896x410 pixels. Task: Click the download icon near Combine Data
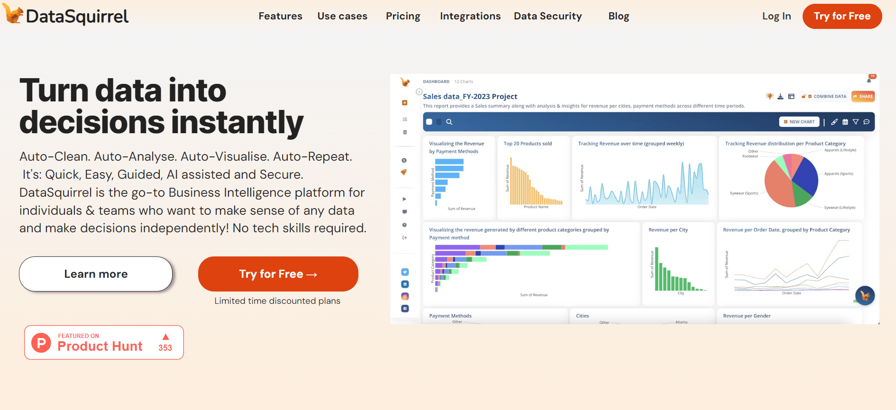coord(780,96)
